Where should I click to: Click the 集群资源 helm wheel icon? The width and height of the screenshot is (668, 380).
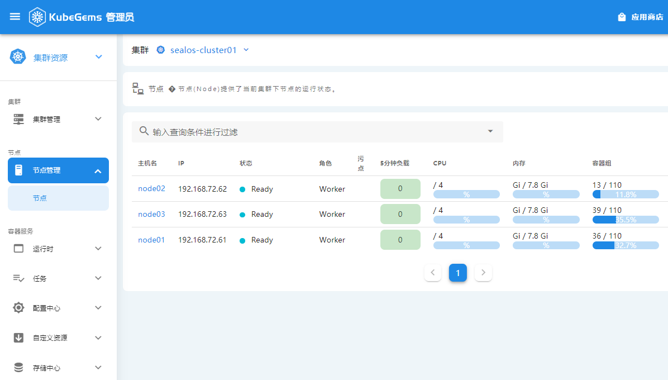pos(18,56)
